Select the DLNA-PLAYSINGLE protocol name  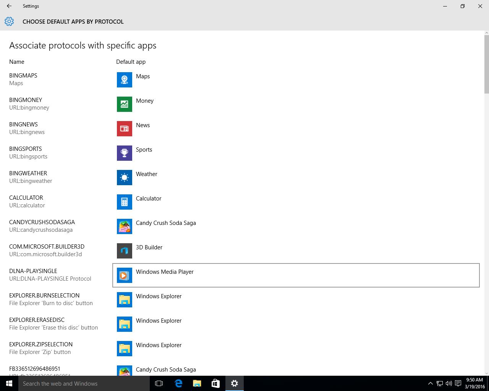[x=33, y=271]
